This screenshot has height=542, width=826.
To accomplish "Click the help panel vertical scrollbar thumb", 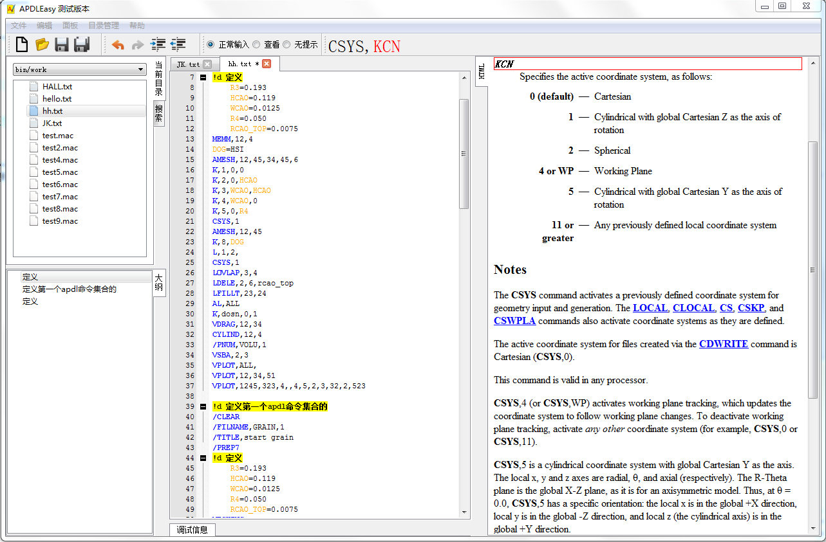I will point(813,269).
